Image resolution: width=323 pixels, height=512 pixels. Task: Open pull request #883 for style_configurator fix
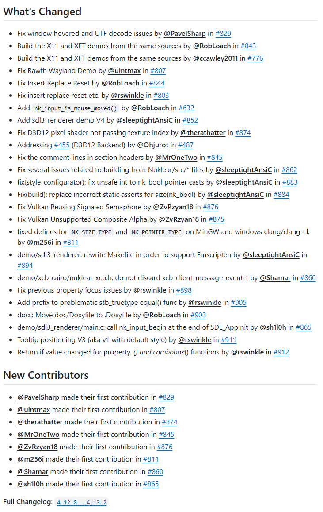coord(289,182)
